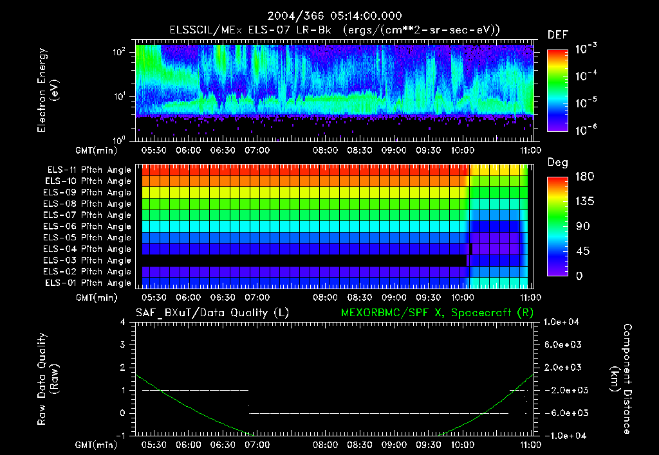Click the 10^-6 value on DEF scale
The height and width of the screenshot is (455, 659).
586,130
